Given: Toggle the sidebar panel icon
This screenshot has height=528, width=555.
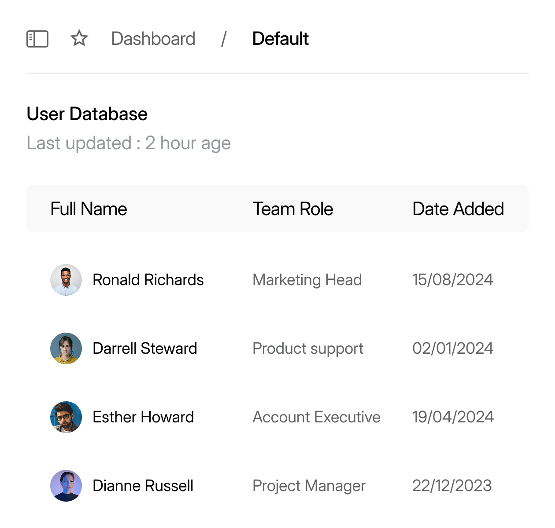Looking at the screenshot, I should (37, 39).
